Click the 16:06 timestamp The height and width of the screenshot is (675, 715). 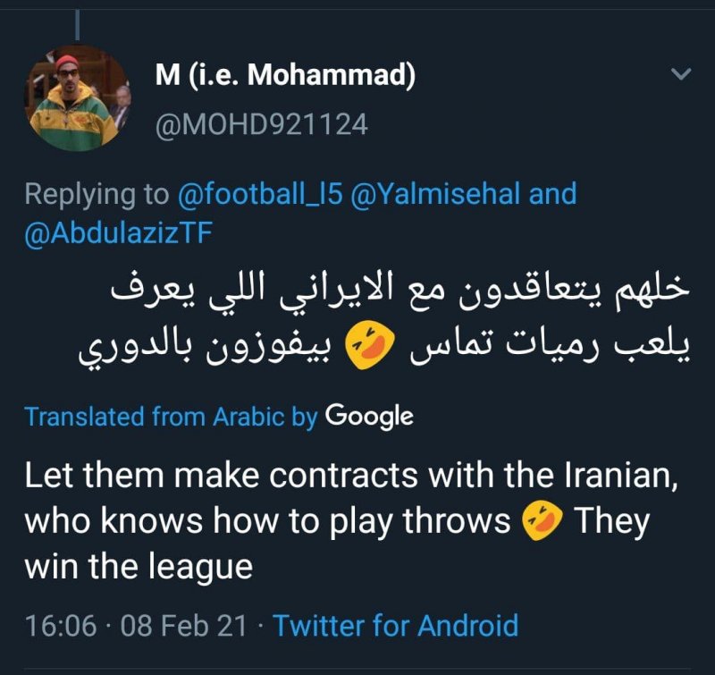click(60, 625)
